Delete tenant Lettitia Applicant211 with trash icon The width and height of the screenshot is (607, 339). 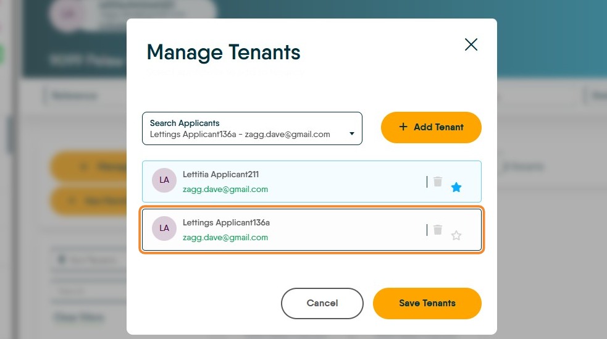(x=438, y=182)
